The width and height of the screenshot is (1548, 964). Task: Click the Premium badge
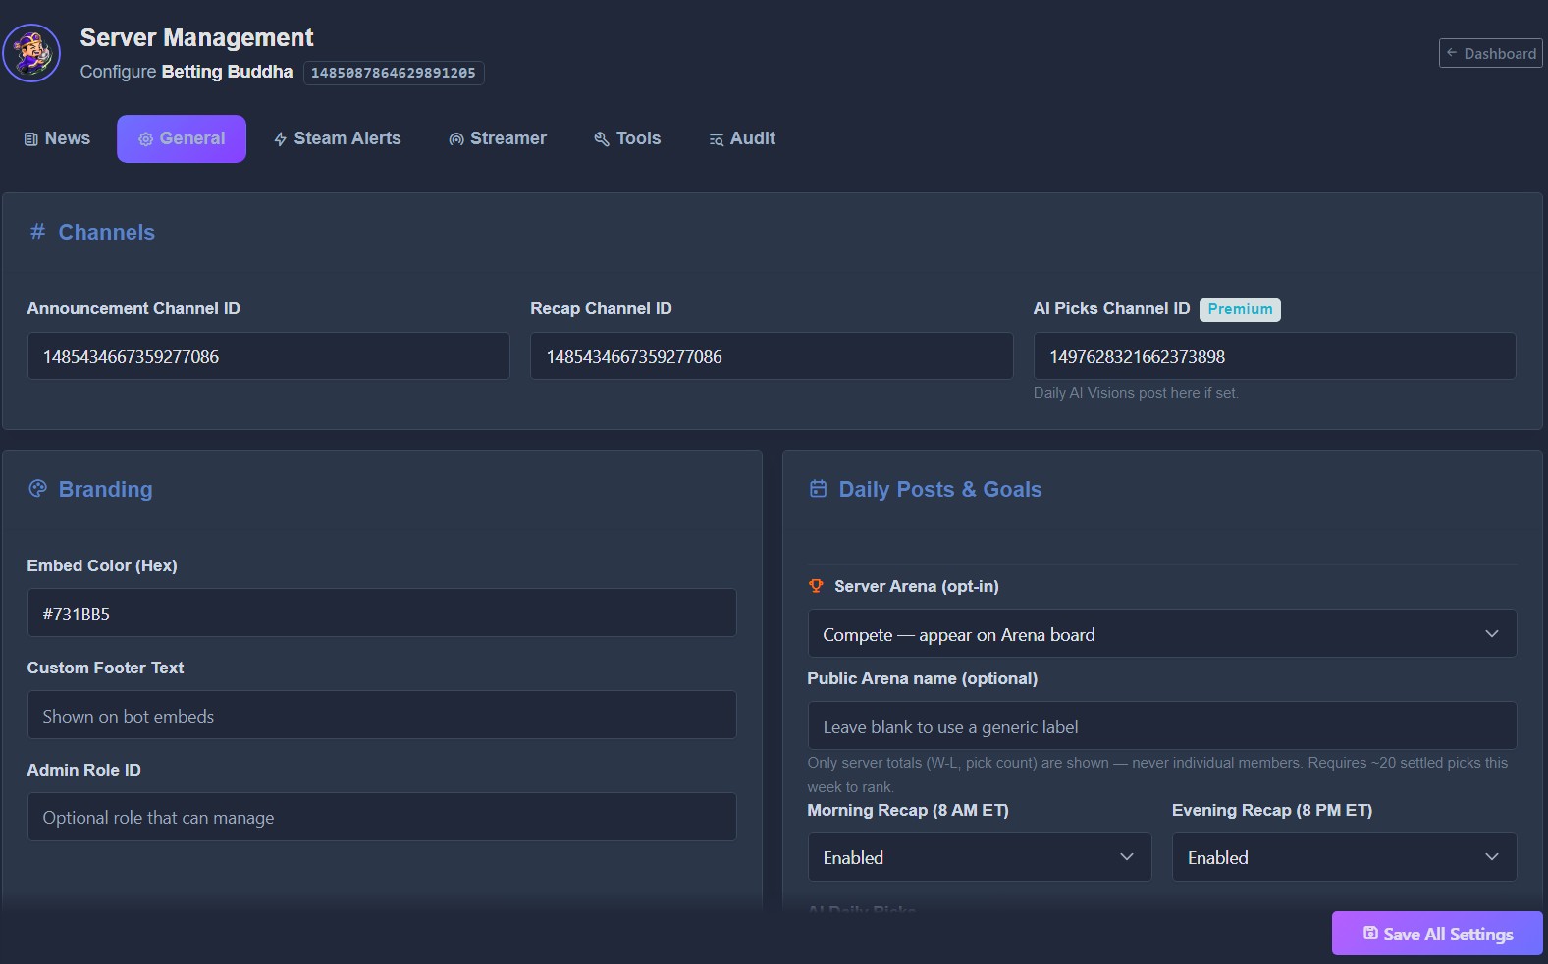point(1240,309)
